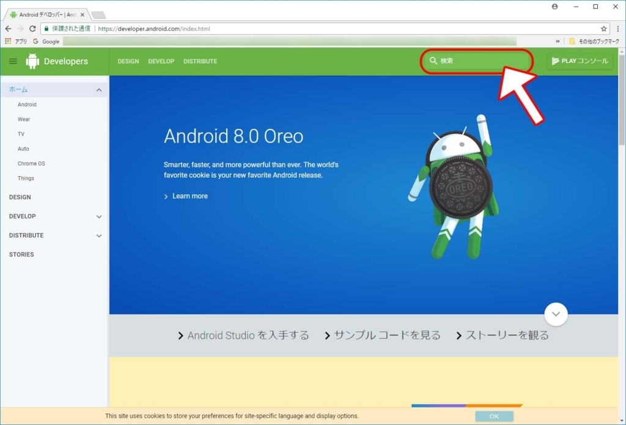
Task: Open the hamburger navigation menu
Action: tap(13, 61)
